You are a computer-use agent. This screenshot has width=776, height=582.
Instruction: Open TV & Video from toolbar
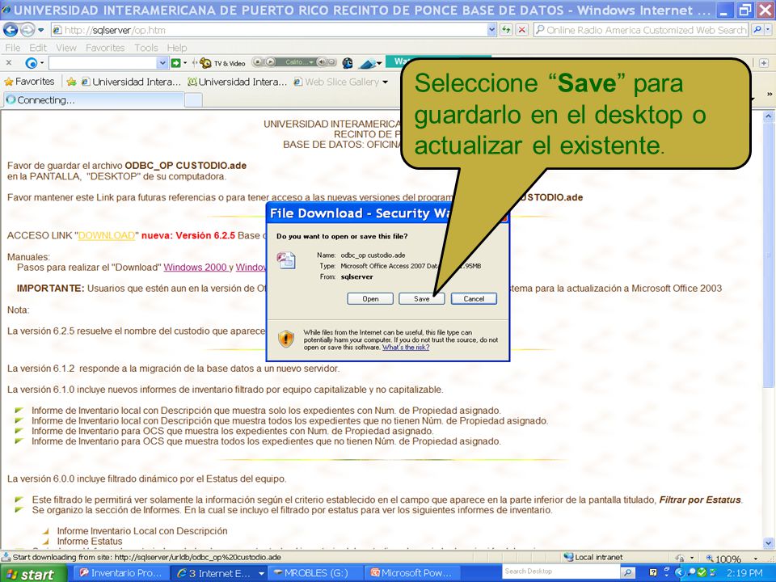click(223, 63)
